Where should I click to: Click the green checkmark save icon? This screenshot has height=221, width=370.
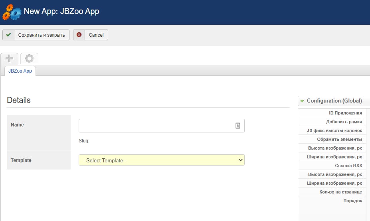8,35
